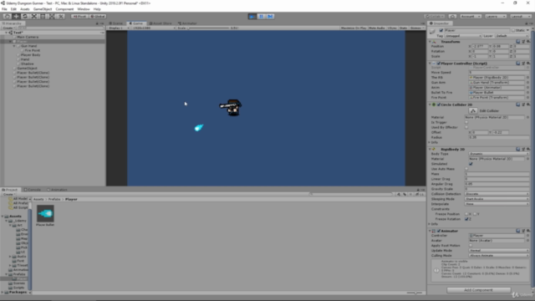Screen dimensions: 535x301
Task: Open Rigidbody 2D settings gear
Action: [x=528, y=149]
